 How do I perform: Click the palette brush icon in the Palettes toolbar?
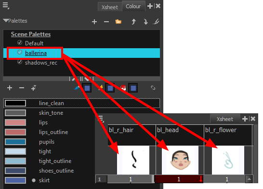pos(156,22)
